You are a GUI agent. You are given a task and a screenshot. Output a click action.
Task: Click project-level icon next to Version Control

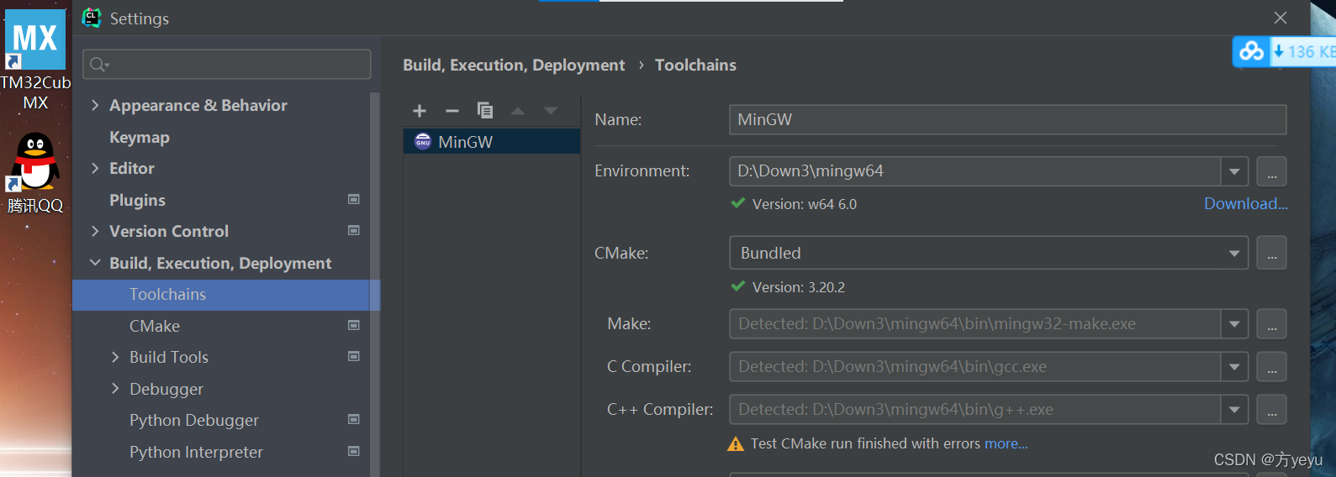point(354,231)
